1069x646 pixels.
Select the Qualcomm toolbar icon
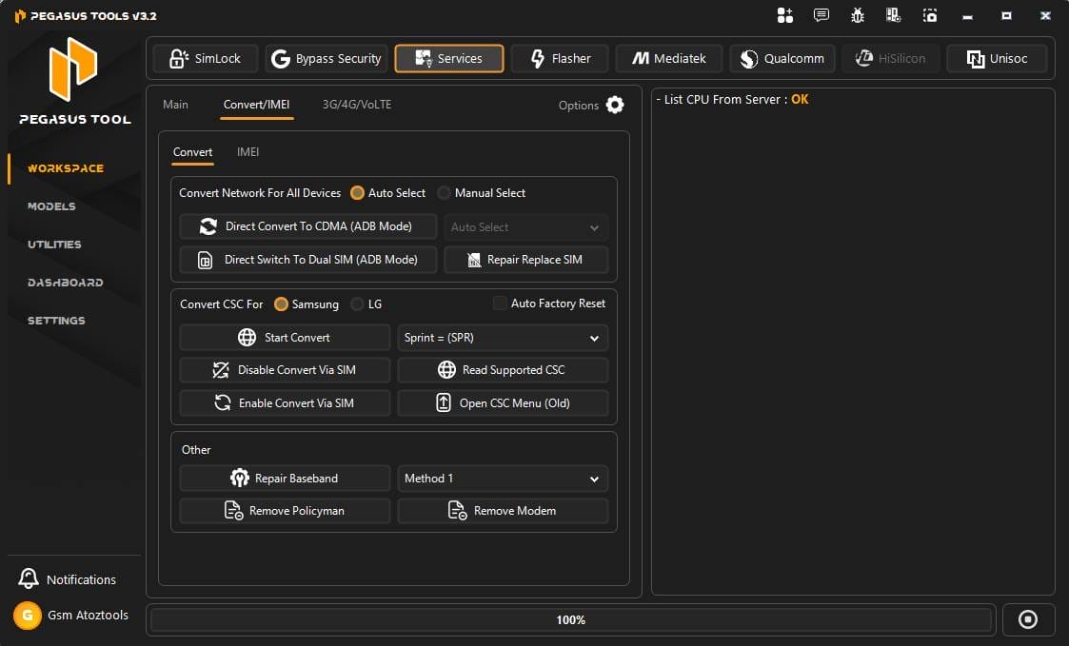click(x=782, y=58)
